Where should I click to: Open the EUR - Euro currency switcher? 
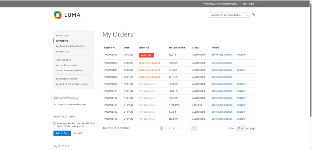coord(250,4)
